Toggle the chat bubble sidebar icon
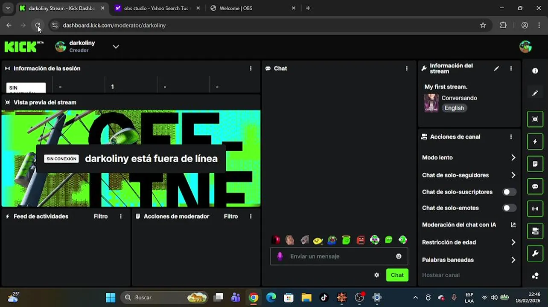 (535, 186)
